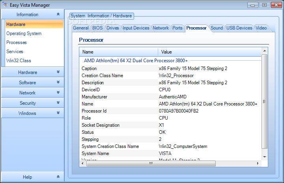
Task: Select the DeviceID row
Action: tap(171, 90)
